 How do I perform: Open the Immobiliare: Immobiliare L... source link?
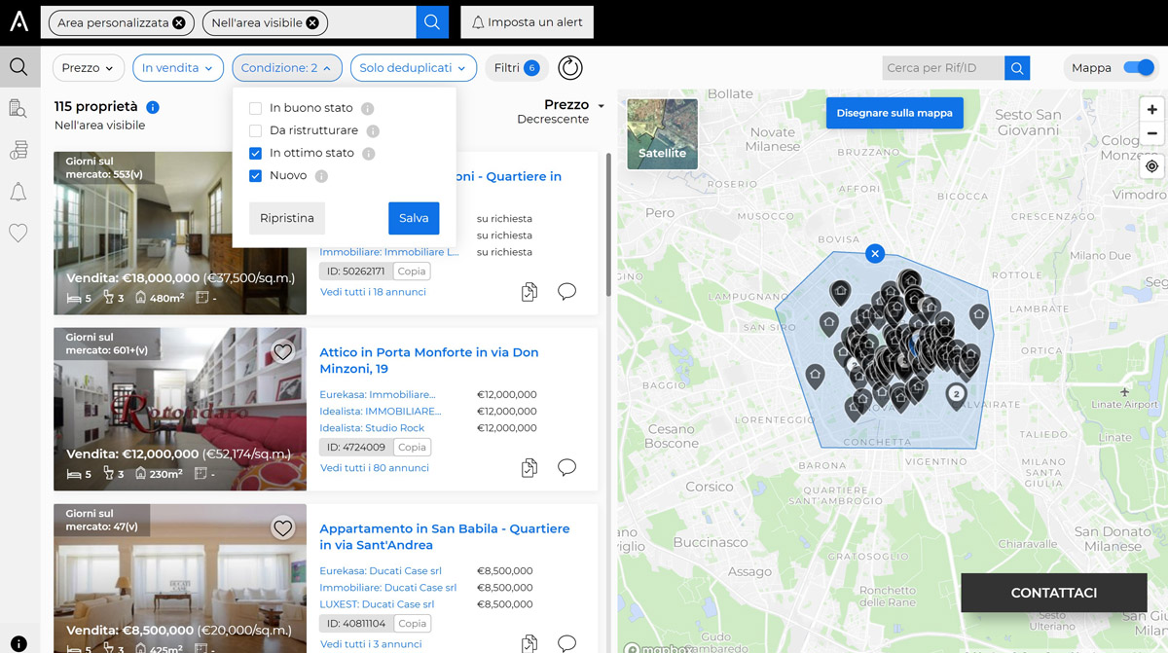pos(389,252)
